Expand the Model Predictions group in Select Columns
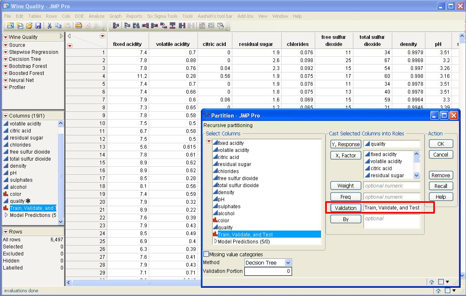 pos(215,241)
